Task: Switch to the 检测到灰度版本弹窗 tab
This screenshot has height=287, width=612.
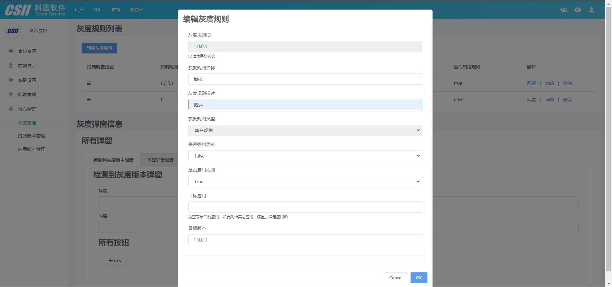Action: pos(113,160)
